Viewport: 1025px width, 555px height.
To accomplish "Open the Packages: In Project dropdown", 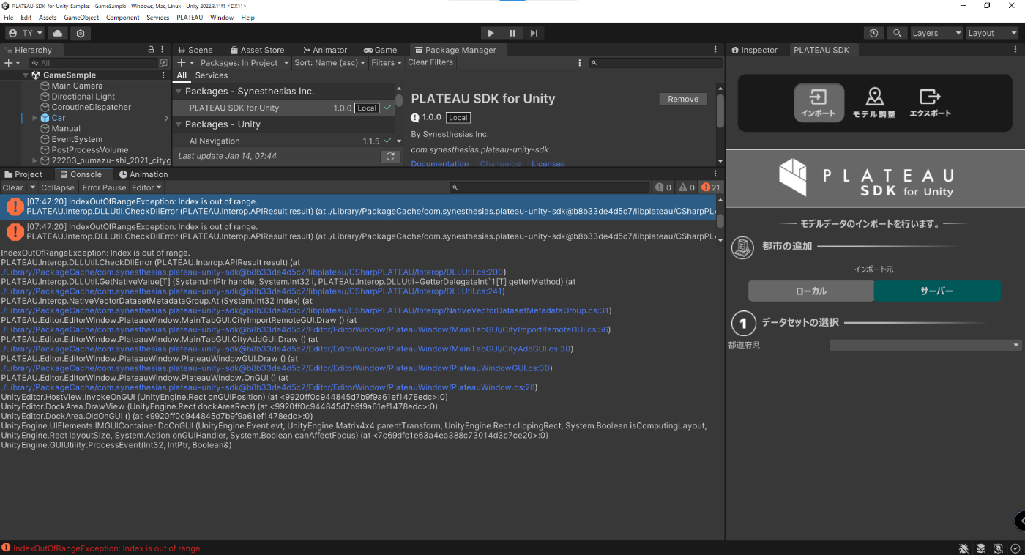I will tap(244, 63).
